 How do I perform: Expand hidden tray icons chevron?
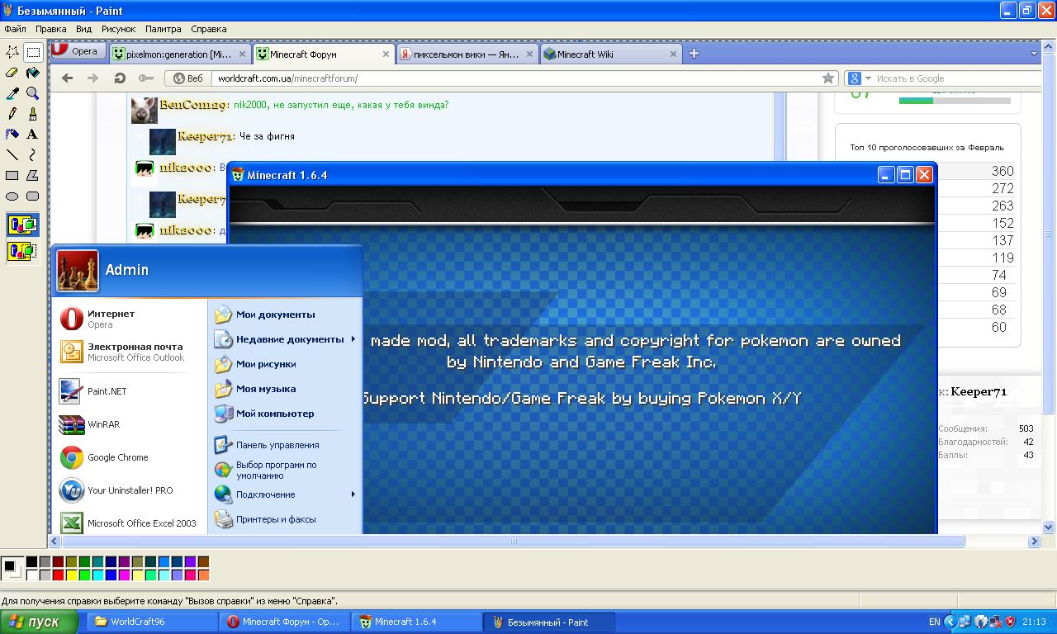pos(950,622)
